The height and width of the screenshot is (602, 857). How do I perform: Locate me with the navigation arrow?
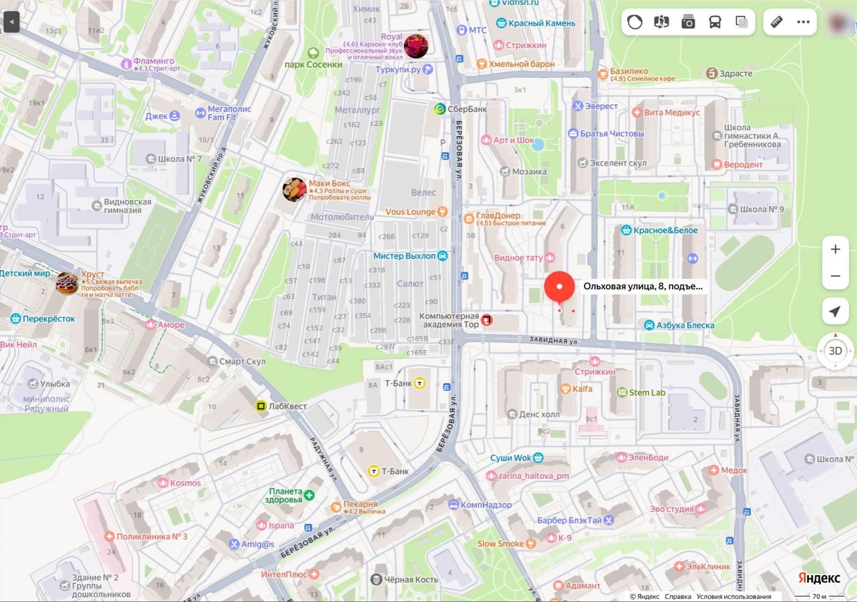[836, 311]
